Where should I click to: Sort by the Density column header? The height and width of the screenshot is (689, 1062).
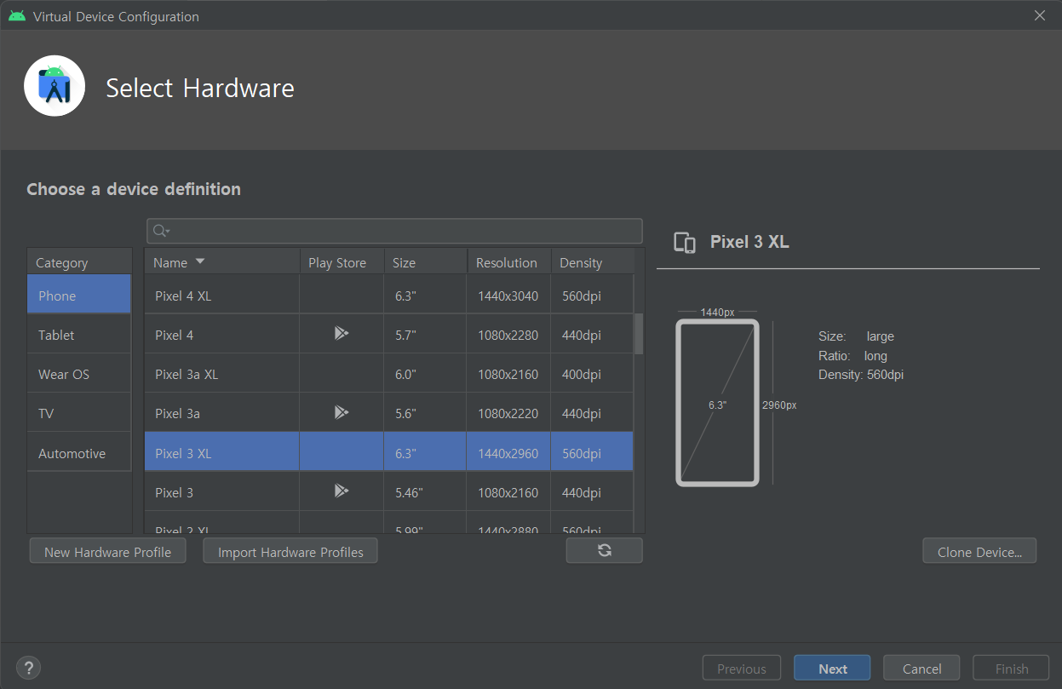593,262
